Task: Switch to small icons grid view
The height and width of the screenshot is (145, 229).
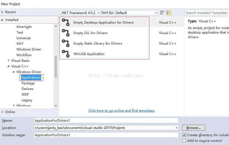Action: point(162,13)
